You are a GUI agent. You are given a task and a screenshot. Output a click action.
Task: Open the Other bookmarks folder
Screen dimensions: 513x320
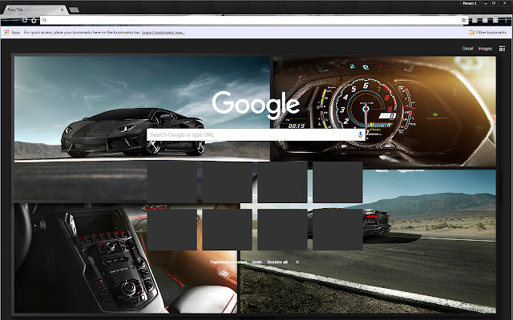click(487, 32)
